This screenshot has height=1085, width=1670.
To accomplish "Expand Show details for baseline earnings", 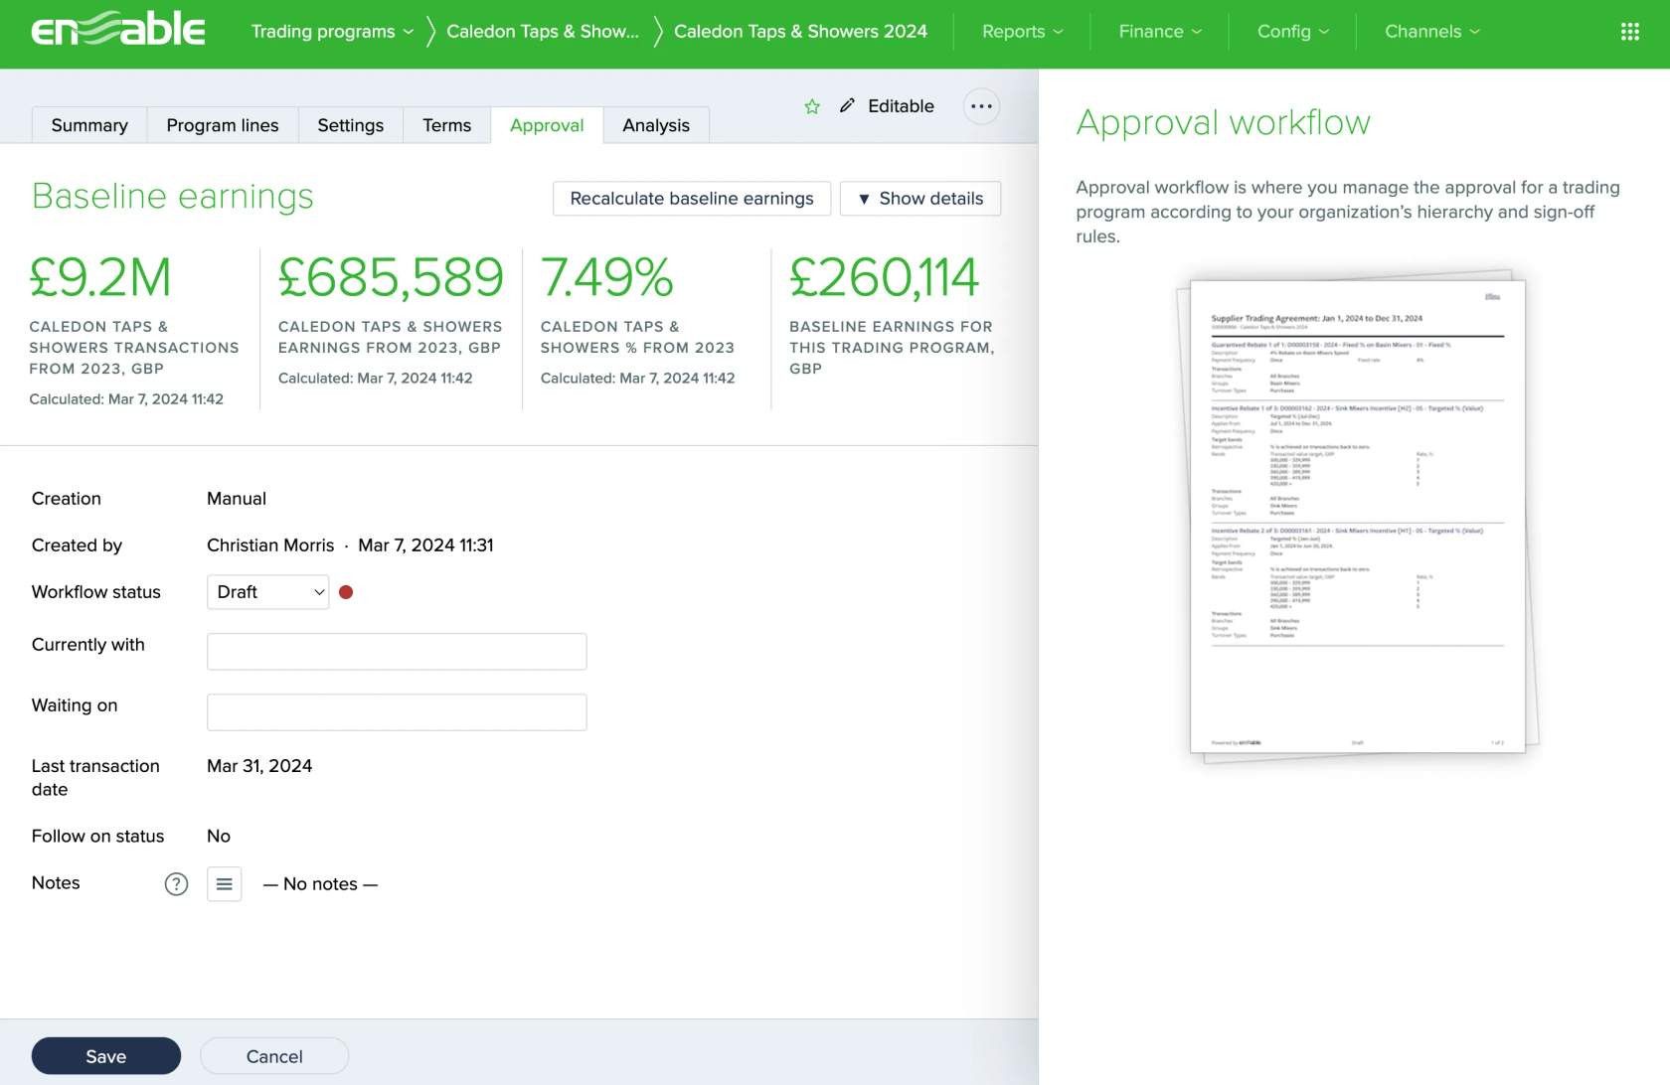I will [919, 199].
